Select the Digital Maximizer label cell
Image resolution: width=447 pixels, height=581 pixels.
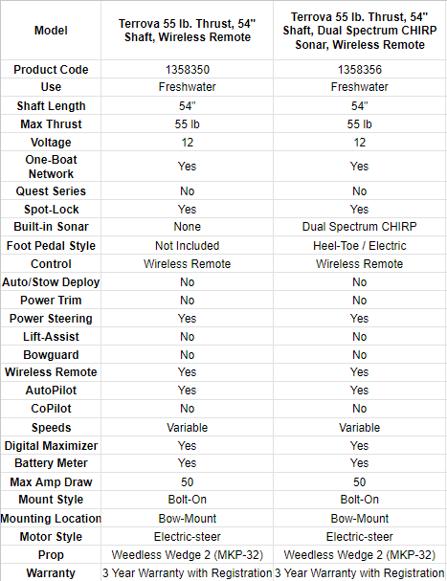[51, 445]
